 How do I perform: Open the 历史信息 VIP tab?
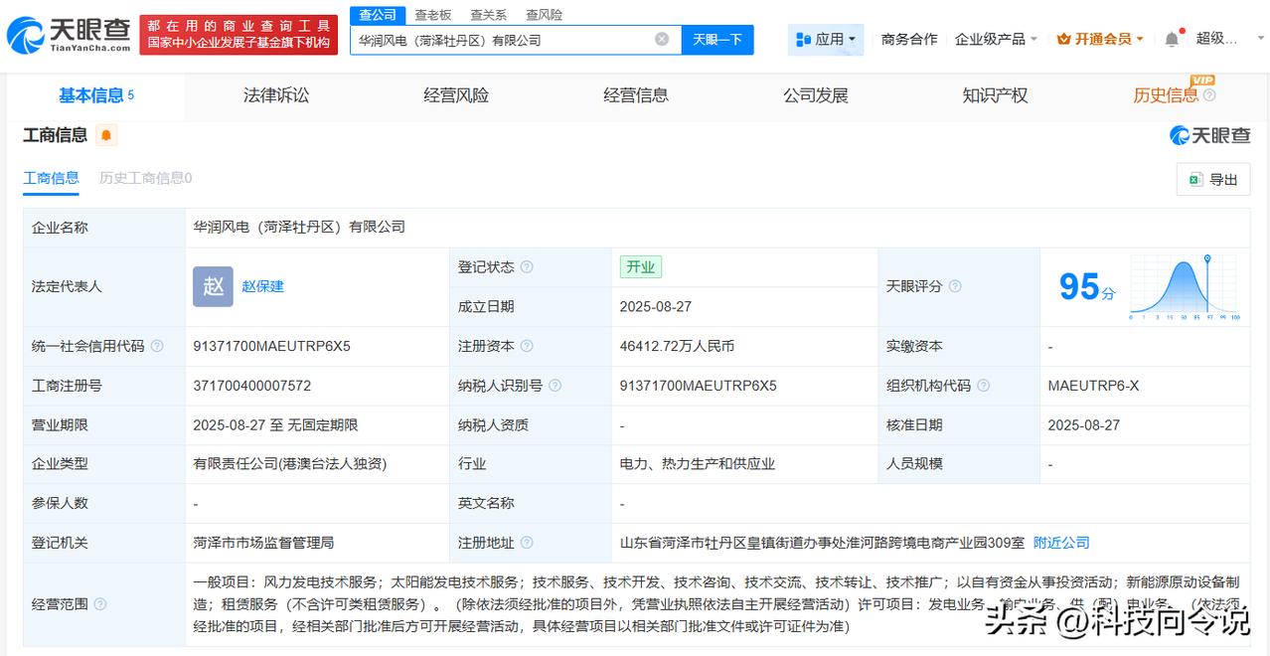(x=1166, y=95)
